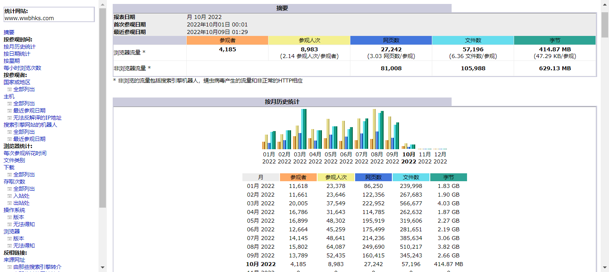Click the main page scrollbar thumb
Image resolution: width=609 pixels, height=272 pixels.
pyautogui.click(x=605, y=25)
